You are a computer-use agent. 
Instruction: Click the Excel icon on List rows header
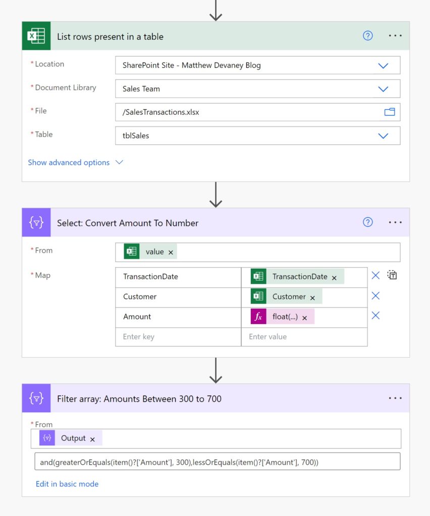click(x=36, y=36)
